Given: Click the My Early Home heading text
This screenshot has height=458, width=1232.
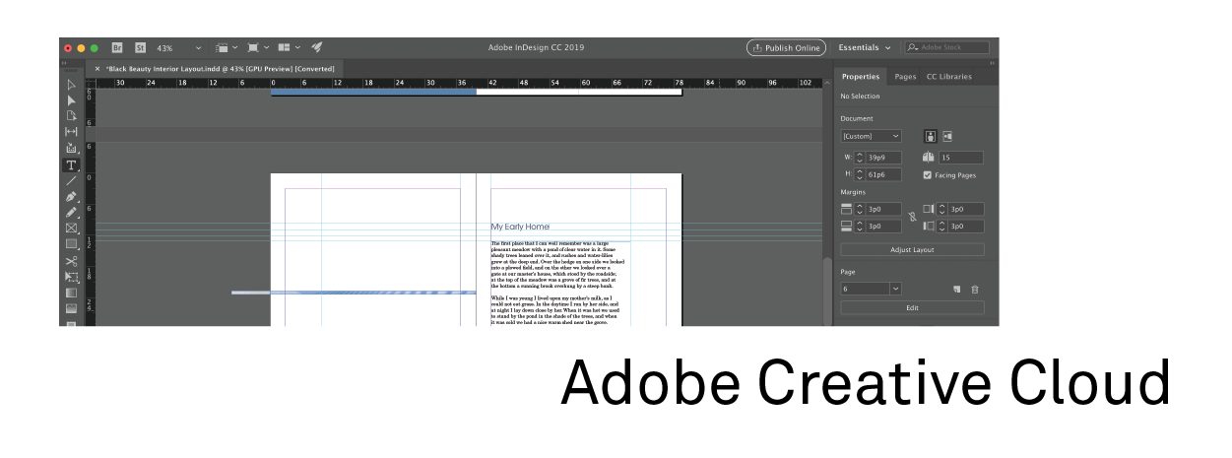Looking at the screenshot, I should (520, 227).
